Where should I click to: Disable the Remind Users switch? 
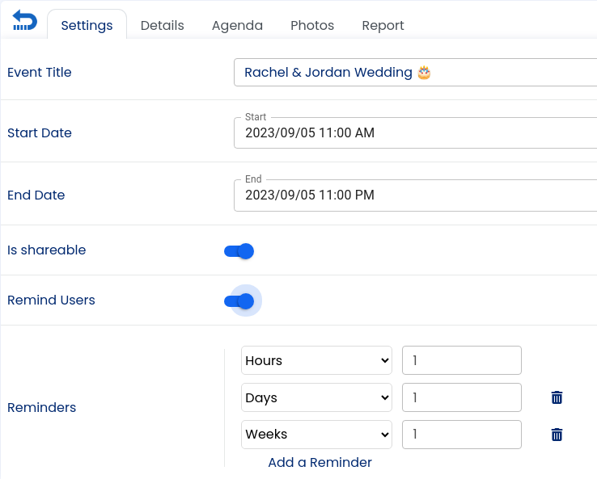tap(239, 301)
